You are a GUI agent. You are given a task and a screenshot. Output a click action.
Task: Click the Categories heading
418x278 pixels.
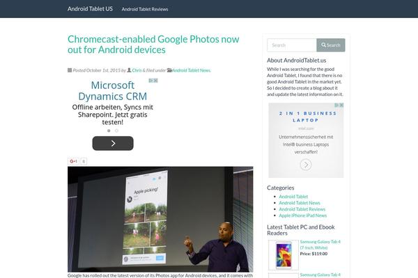click(x=281, y=188)
